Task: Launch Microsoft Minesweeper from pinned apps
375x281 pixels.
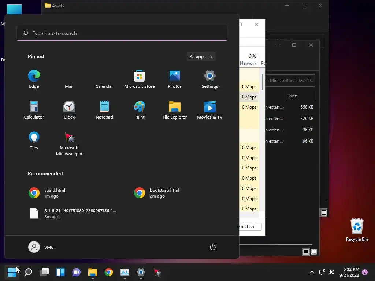Action: click(69, 143)
